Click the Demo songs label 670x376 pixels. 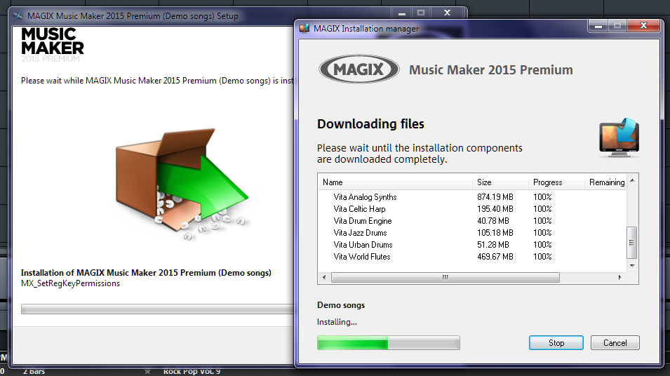point(341,305)
